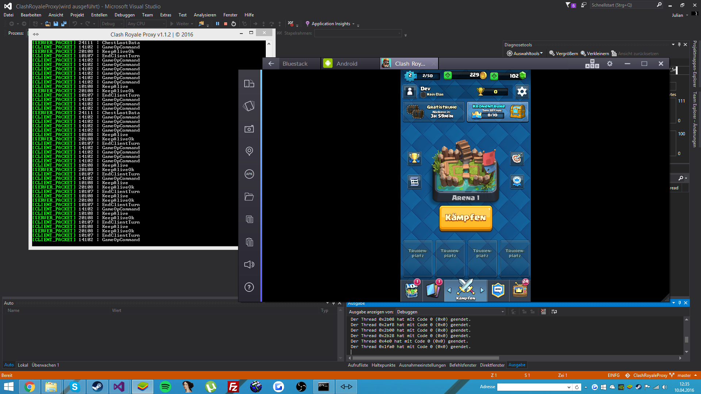Open Clash Royale settings gear icon
This screenshot has width=701, height=394.
tap(522, 92)
